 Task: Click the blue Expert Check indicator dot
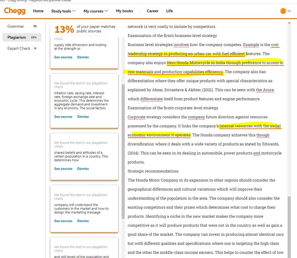[x=35, y=48]
